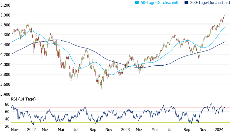
Task: Click the 5.000 y-axis value
Action: (5, 15)
